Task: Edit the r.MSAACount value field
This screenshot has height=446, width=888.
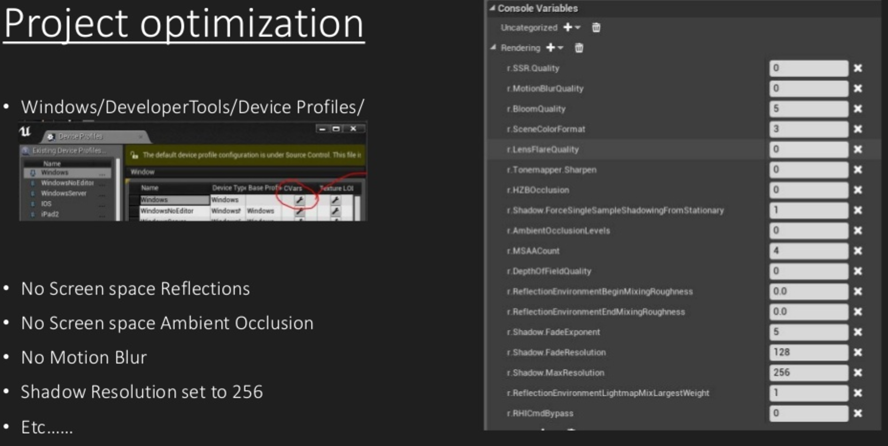Action: click(x=808, y=251)
